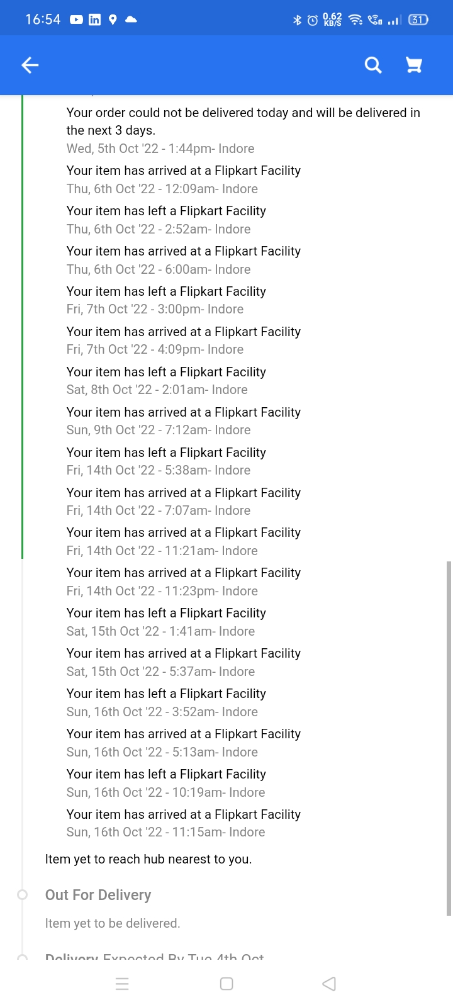Tap the alarm clock status icon
Screen dimensions: 453x1007
pos(313,20)
